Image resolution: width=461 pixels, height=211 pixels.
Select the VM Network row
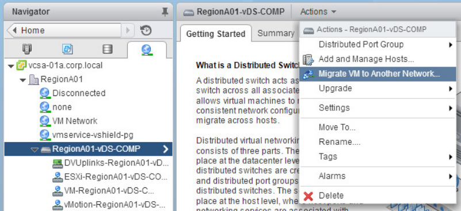pos(88,121)
